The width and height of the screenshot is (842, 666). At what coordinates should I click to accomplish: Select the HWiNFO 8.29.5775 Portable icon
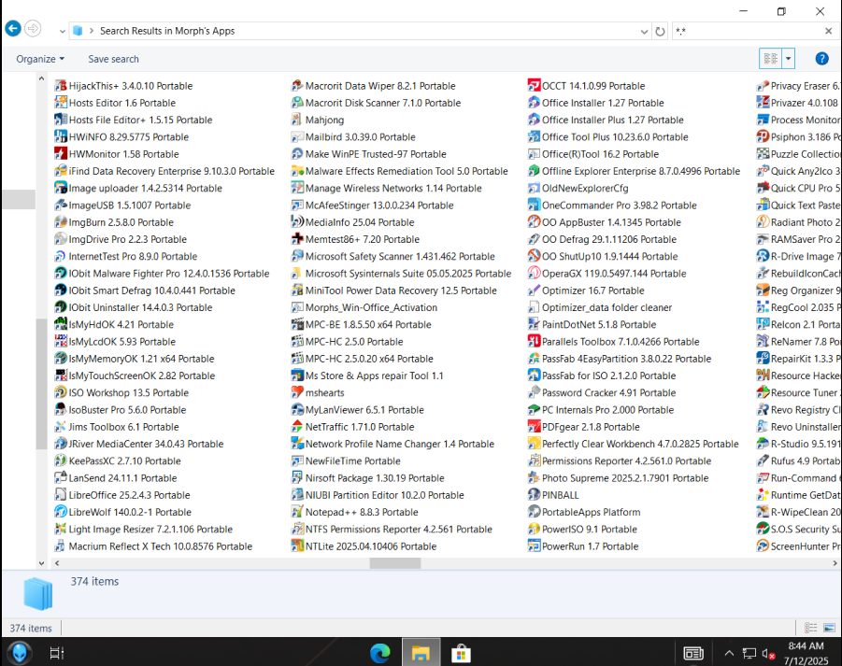61,137
